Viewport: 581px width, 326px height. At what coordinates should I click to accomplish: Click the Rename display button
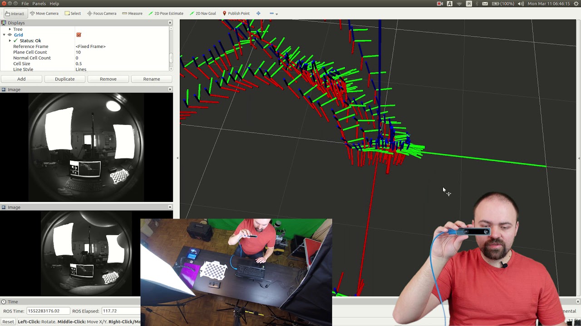click(x=152, y=79)
